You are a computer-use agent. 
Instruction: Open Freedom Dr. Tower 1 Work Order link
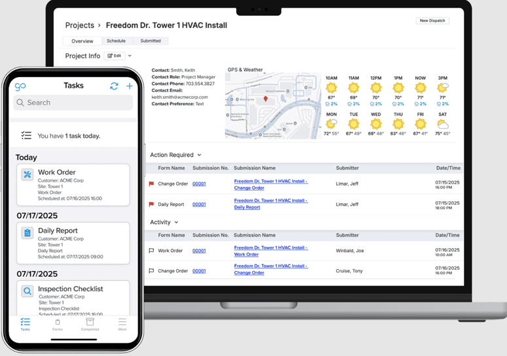[x=271, y=251]
